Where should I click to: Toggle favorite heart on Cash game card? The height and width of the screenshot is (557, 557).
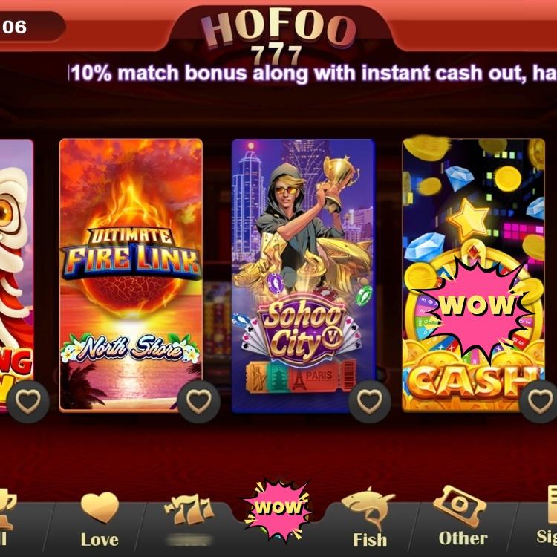[x=541, y=401]
